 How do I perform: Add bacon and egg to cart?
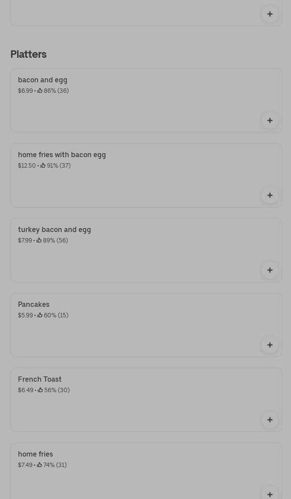(270, 120)
